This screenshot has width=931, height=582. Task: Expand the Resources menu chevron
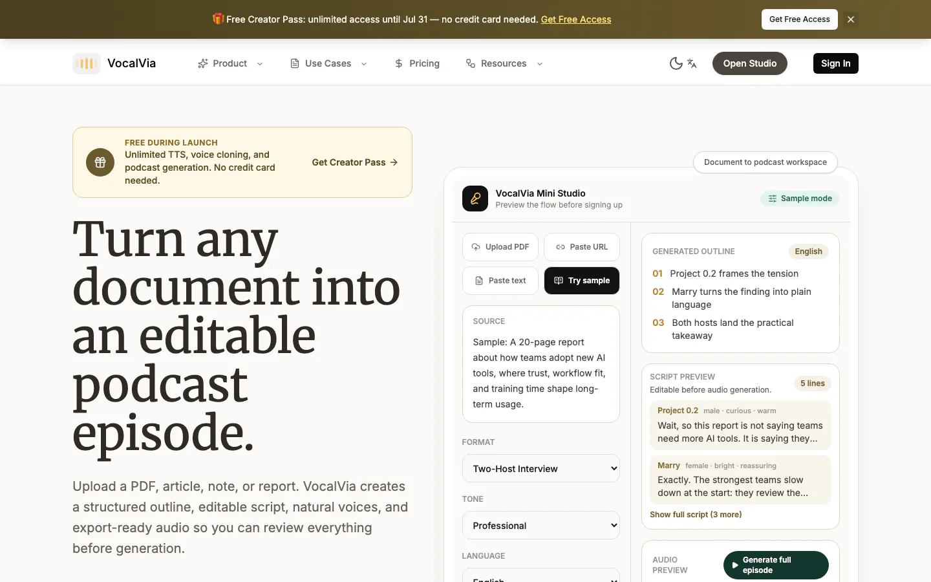540,63
